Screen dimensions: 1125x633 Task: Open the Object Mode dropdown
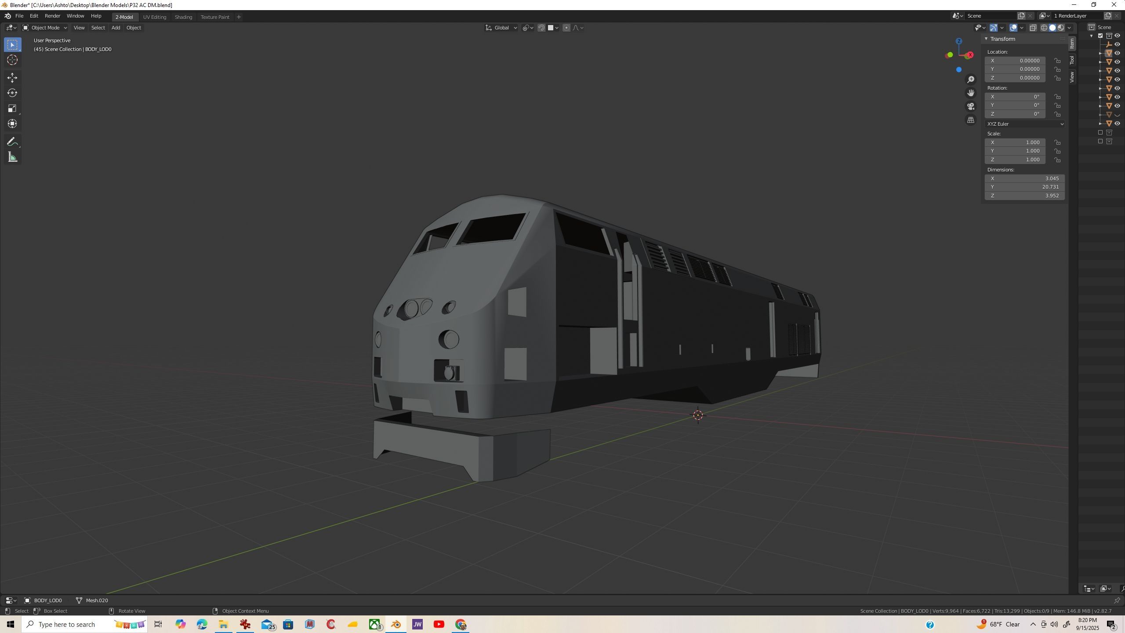(45, 28)
